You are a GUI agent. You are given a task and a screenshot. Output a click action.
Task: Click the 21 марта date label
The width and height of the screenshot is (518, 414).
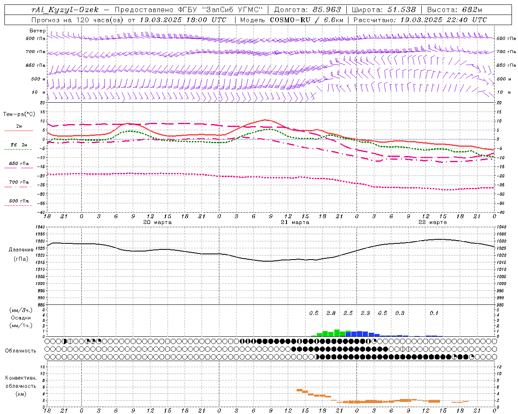pyautogui.click(x=295, y=222)
